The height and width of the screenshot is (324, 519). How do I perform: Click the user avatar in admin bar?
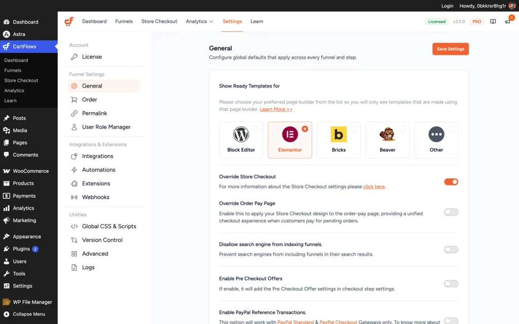(512, 6)
